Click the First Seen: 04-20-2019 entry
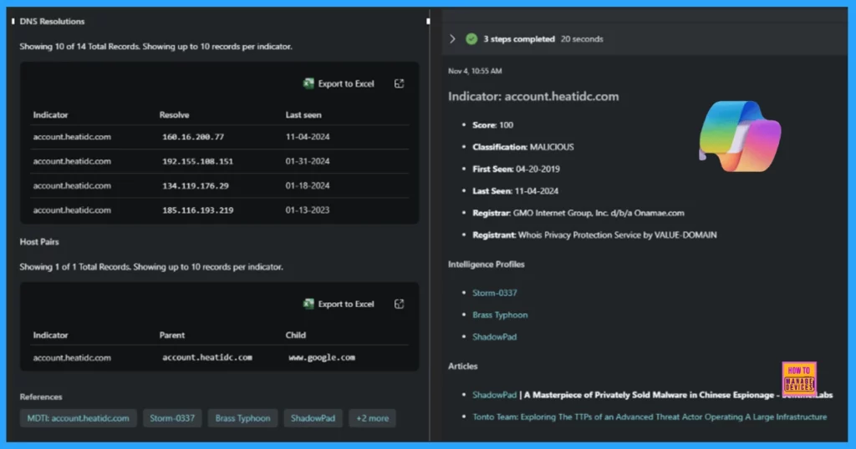856x449 pixels. (516, 169)
